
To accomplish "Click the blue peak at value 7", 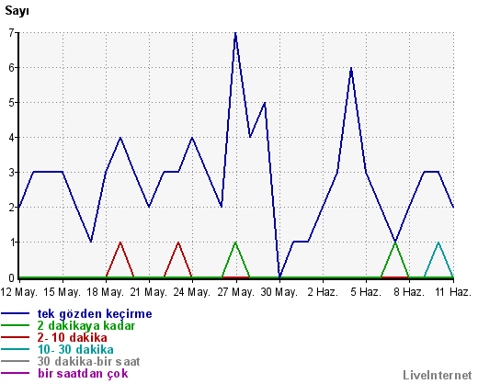I will [235, 33].
